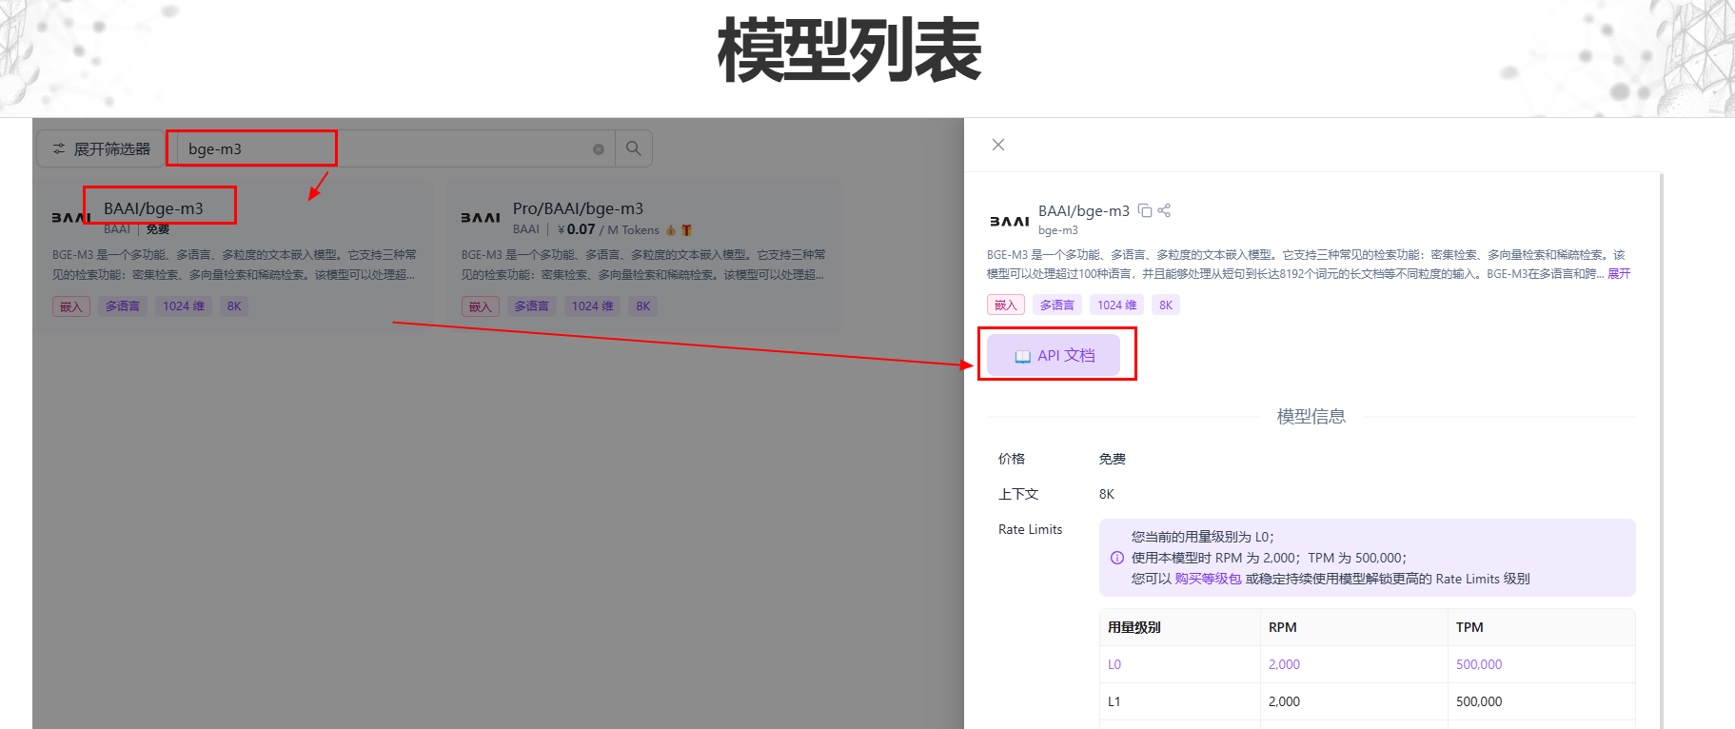Click the 多语言 tag on the free bge-m3 card
The height and width of the screenshot is (729, 1735).
123,306
